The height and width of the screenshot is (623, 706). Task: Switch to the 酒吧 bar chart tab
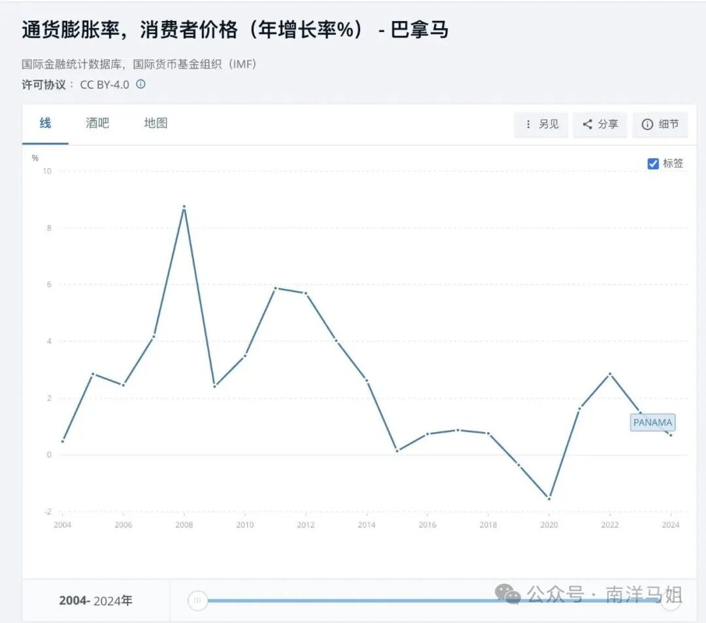(97, 123)
